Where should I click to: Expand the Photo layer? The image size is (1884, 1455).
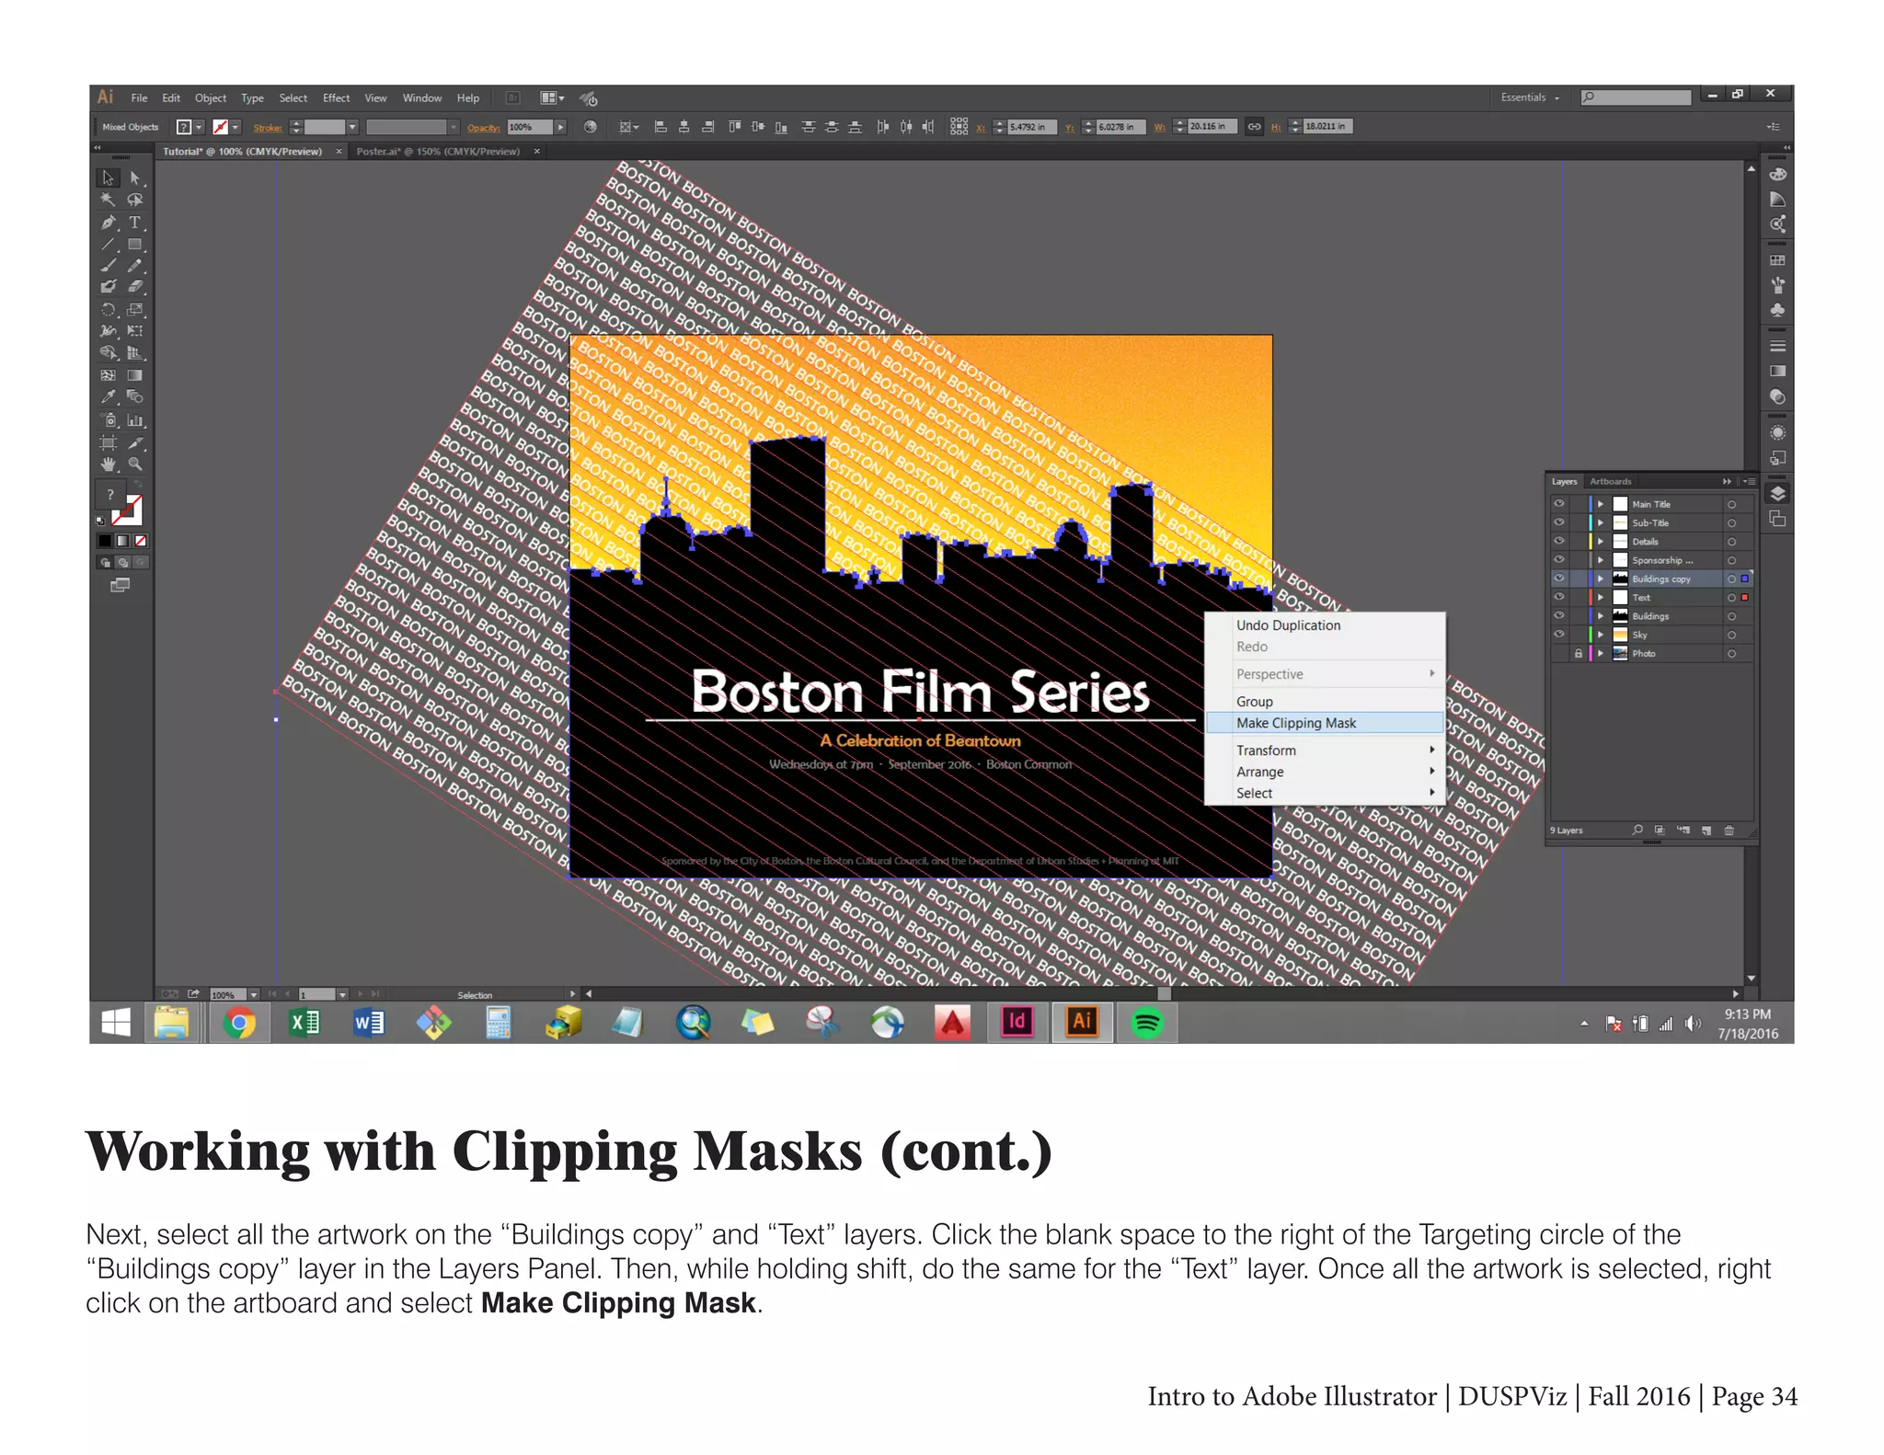(1601, 653)
